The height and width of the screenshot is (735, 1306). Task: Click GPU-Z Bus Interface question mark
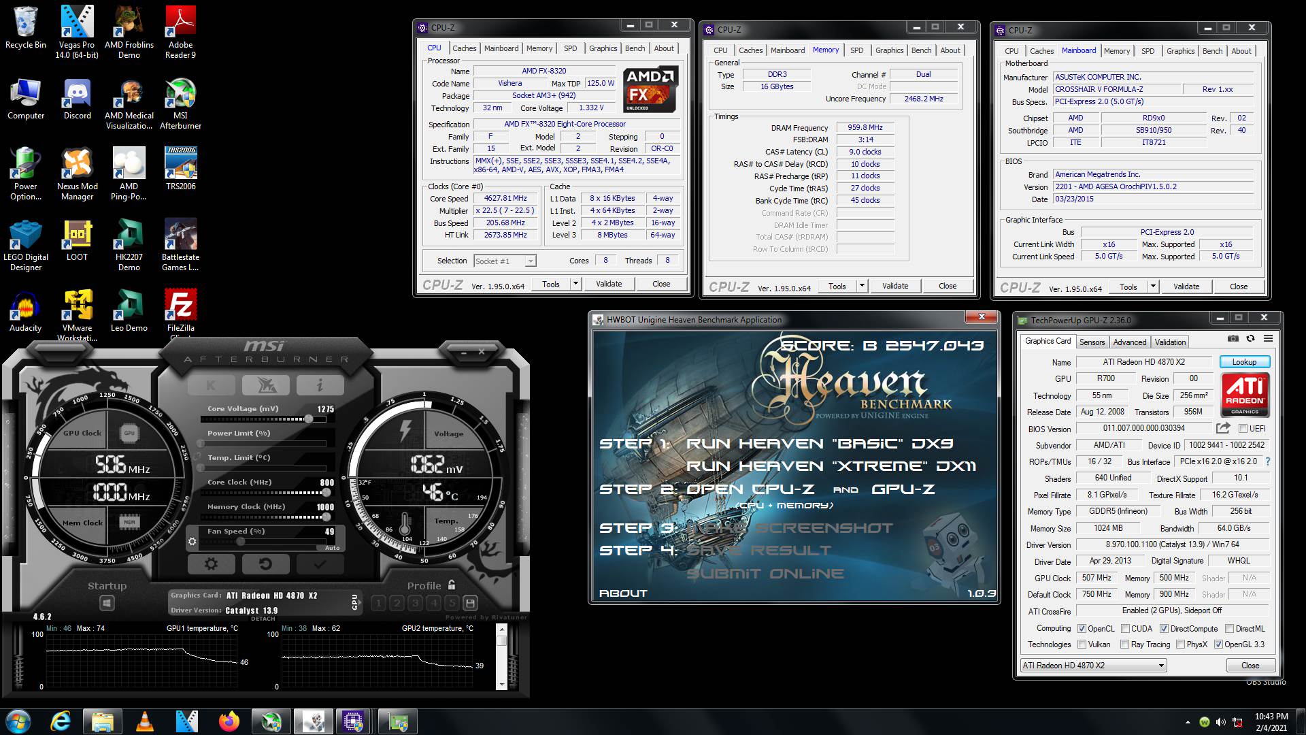1268,461
